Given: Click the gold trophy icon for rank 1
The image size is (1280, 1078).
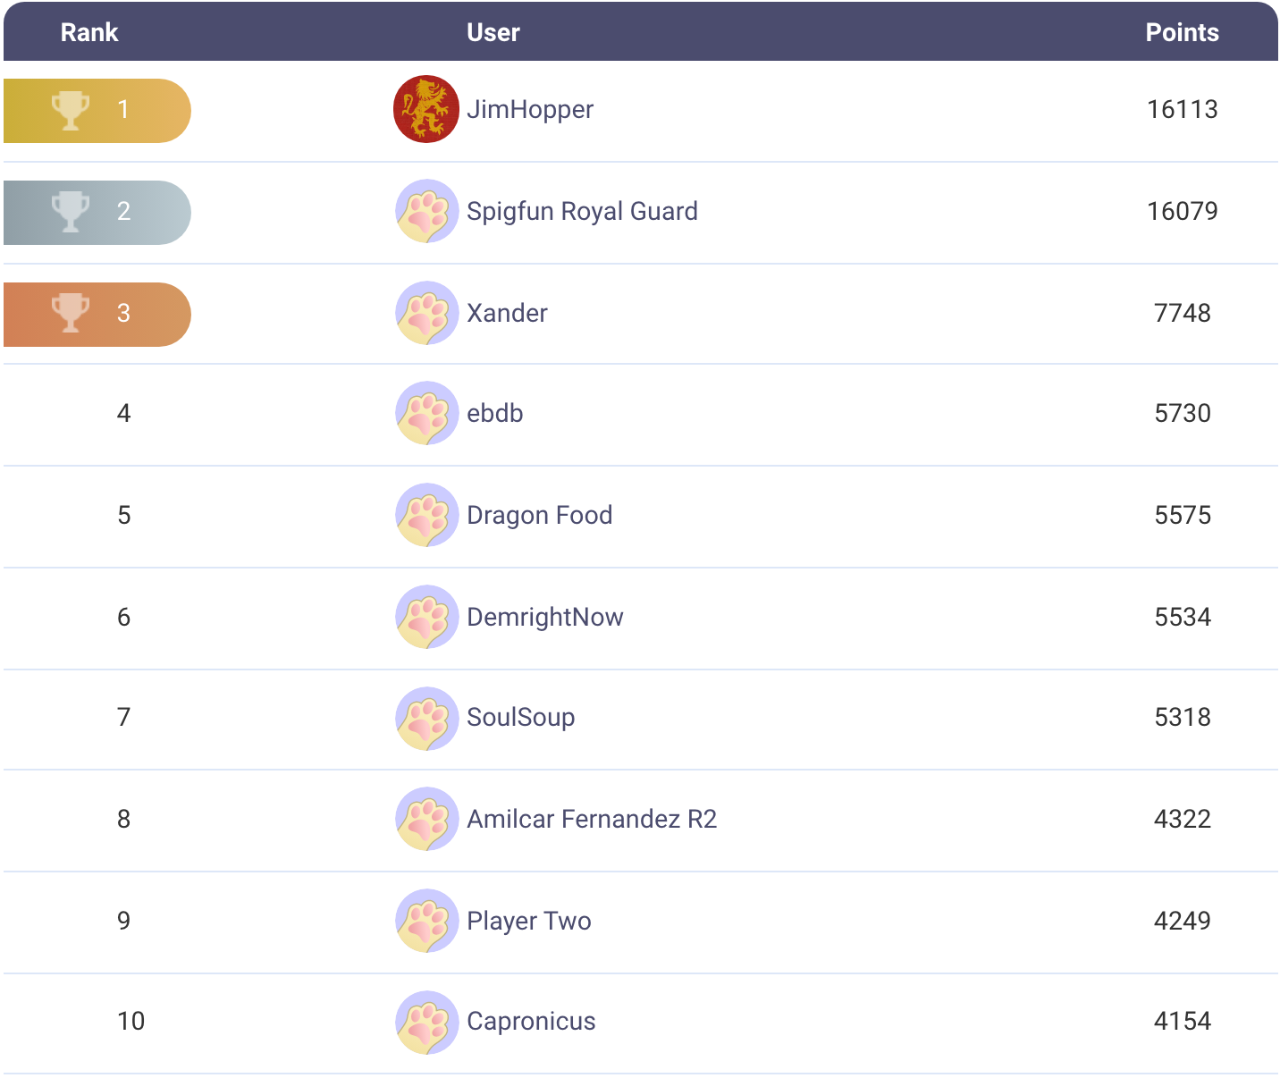Looking at the screenshot, I should (x=71, y=110).
